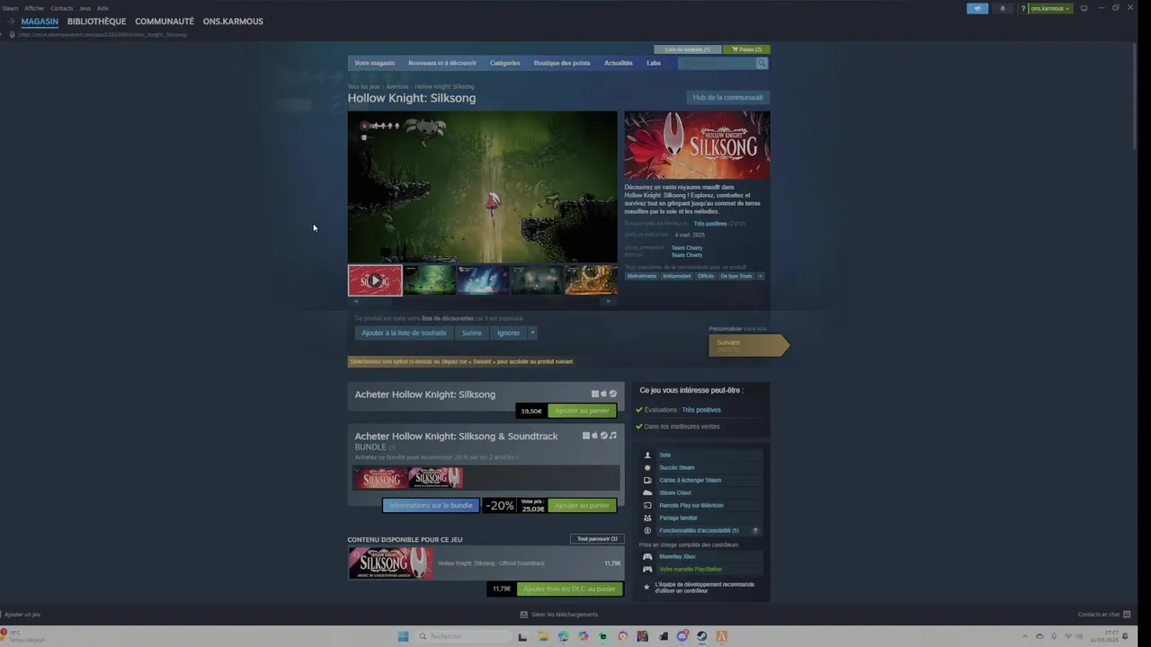Click Actualités in store nav

[x=618, y=63]
